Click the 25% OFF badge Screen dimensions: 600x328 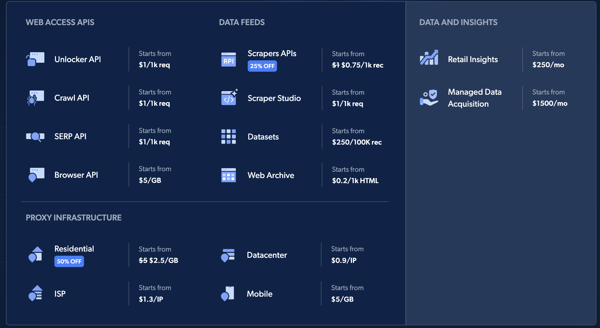[x=262, y=66]
